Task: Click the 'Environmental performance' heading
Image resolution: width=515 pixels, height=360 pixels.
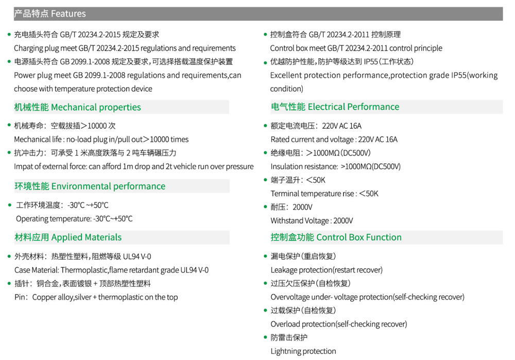Action: (90, 186)
